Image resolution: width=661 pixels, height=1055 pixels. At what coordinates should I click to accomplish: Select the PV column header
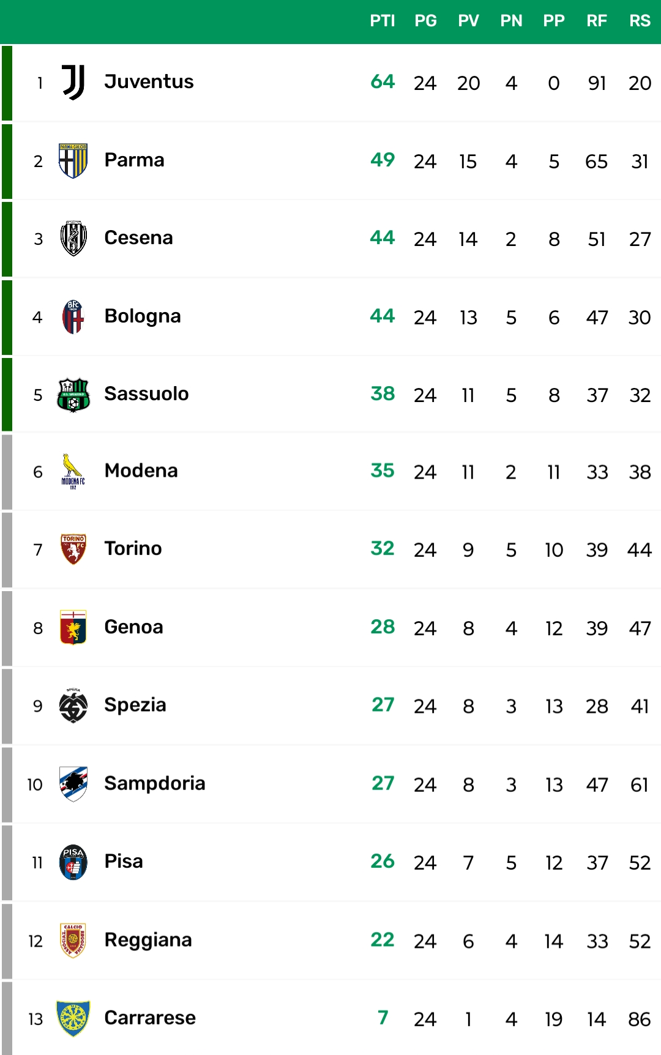(468, 21)
